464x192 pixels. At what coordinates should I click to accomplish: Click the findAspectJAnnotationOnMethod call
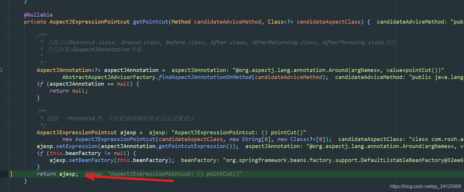pyautogui.click(x=205, y=77)
